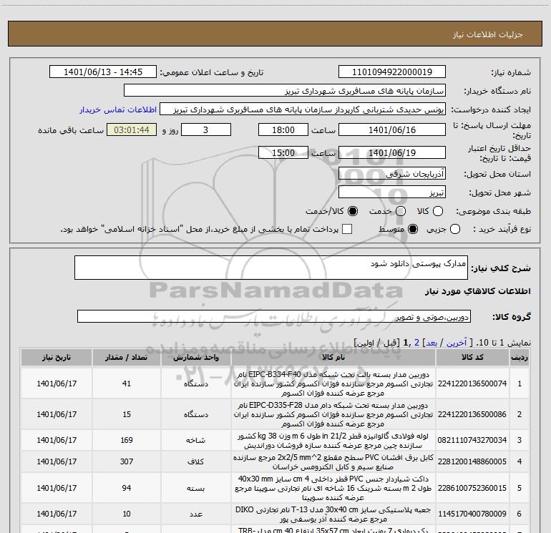Click the PVC slotted duct product name
551x533 pixels.
333,488
